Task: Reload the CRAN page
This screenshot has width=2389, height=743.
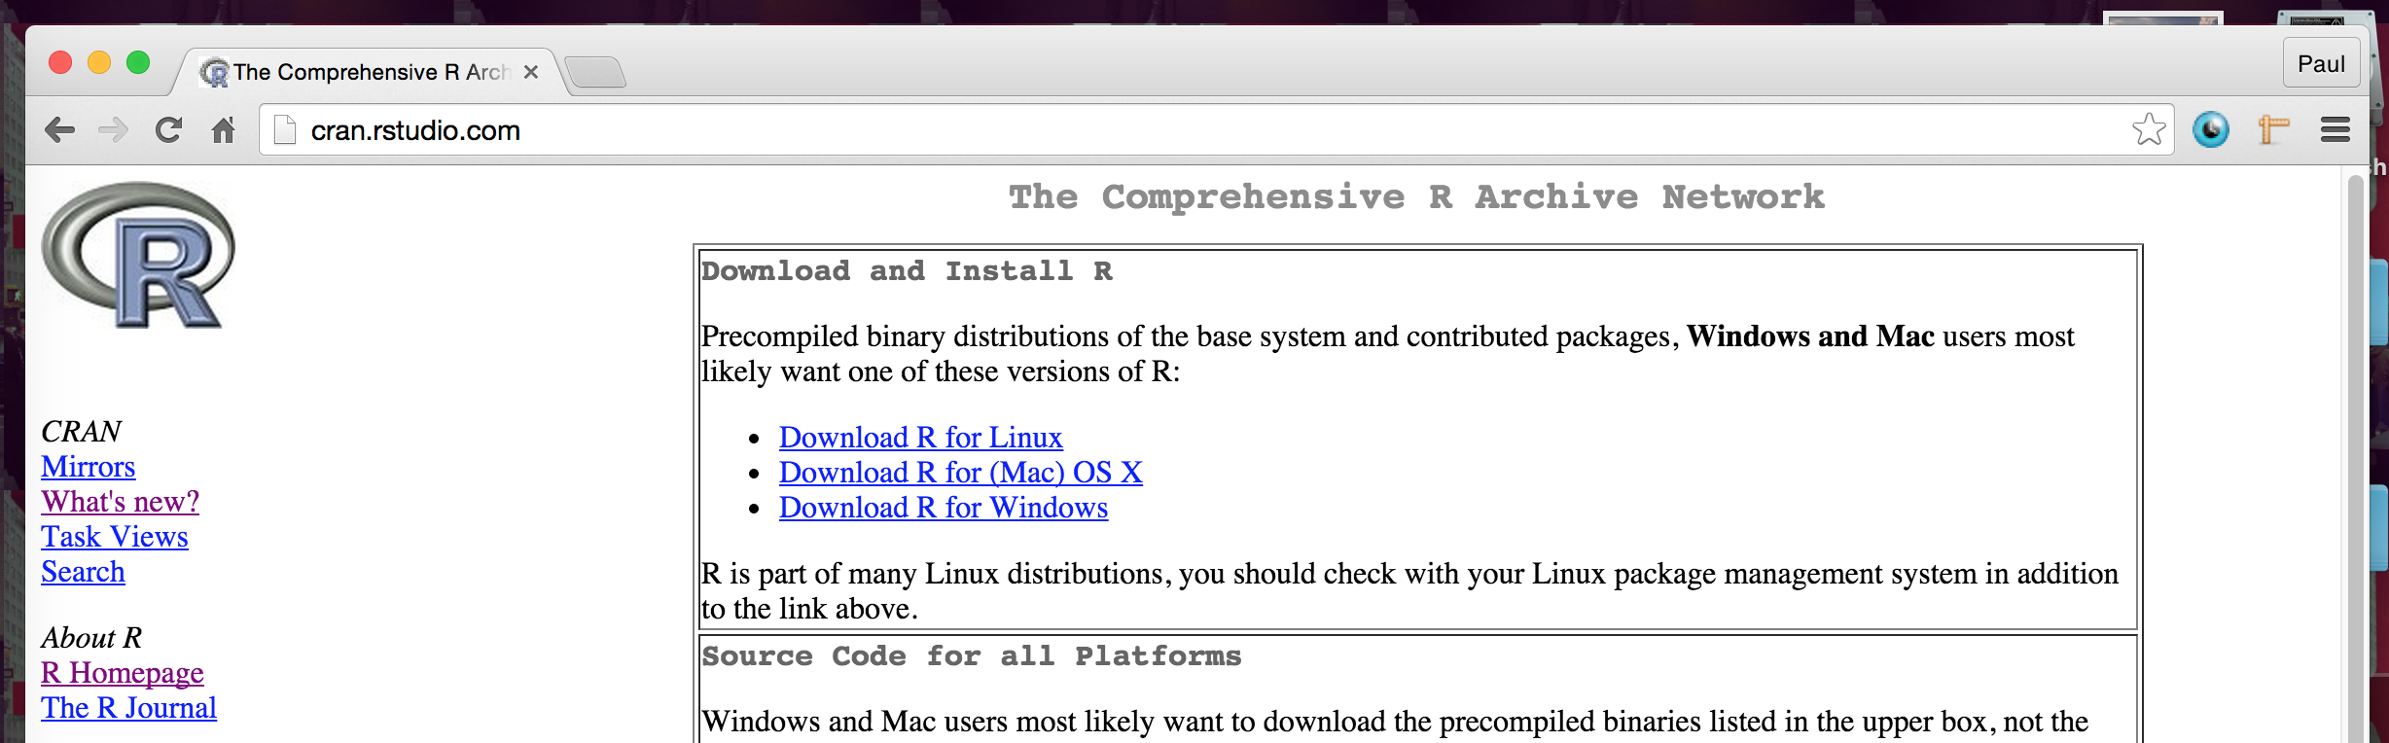Action: point(168,129)
